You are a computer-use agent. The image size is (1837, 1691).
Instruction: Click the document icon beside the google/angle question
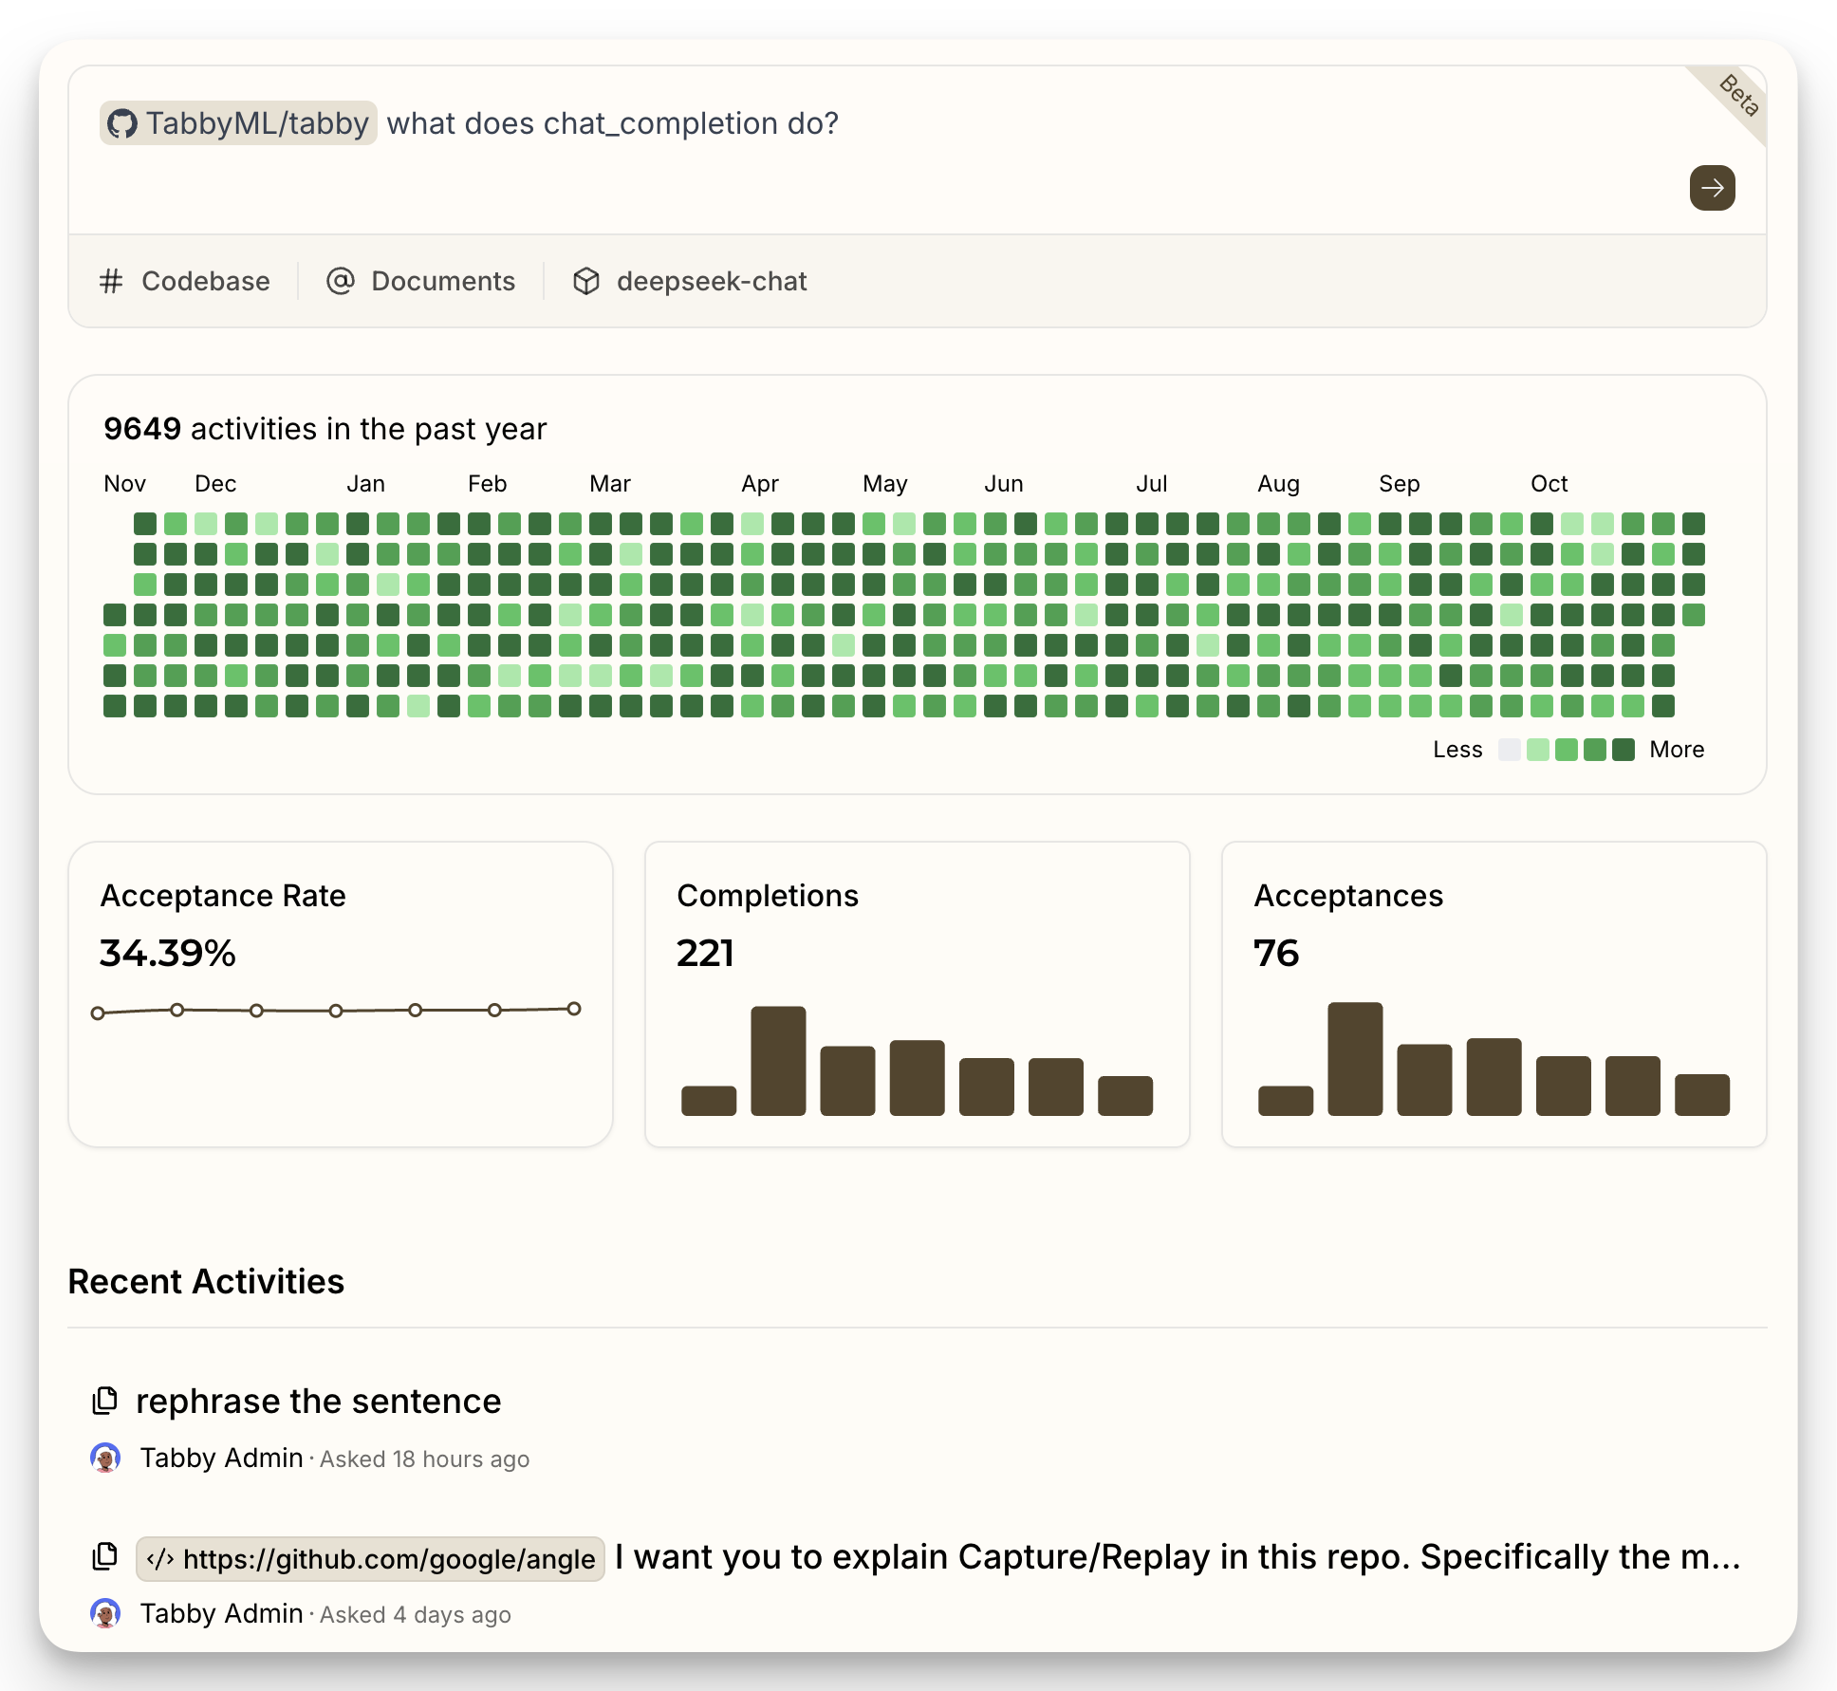[104, 1556]
